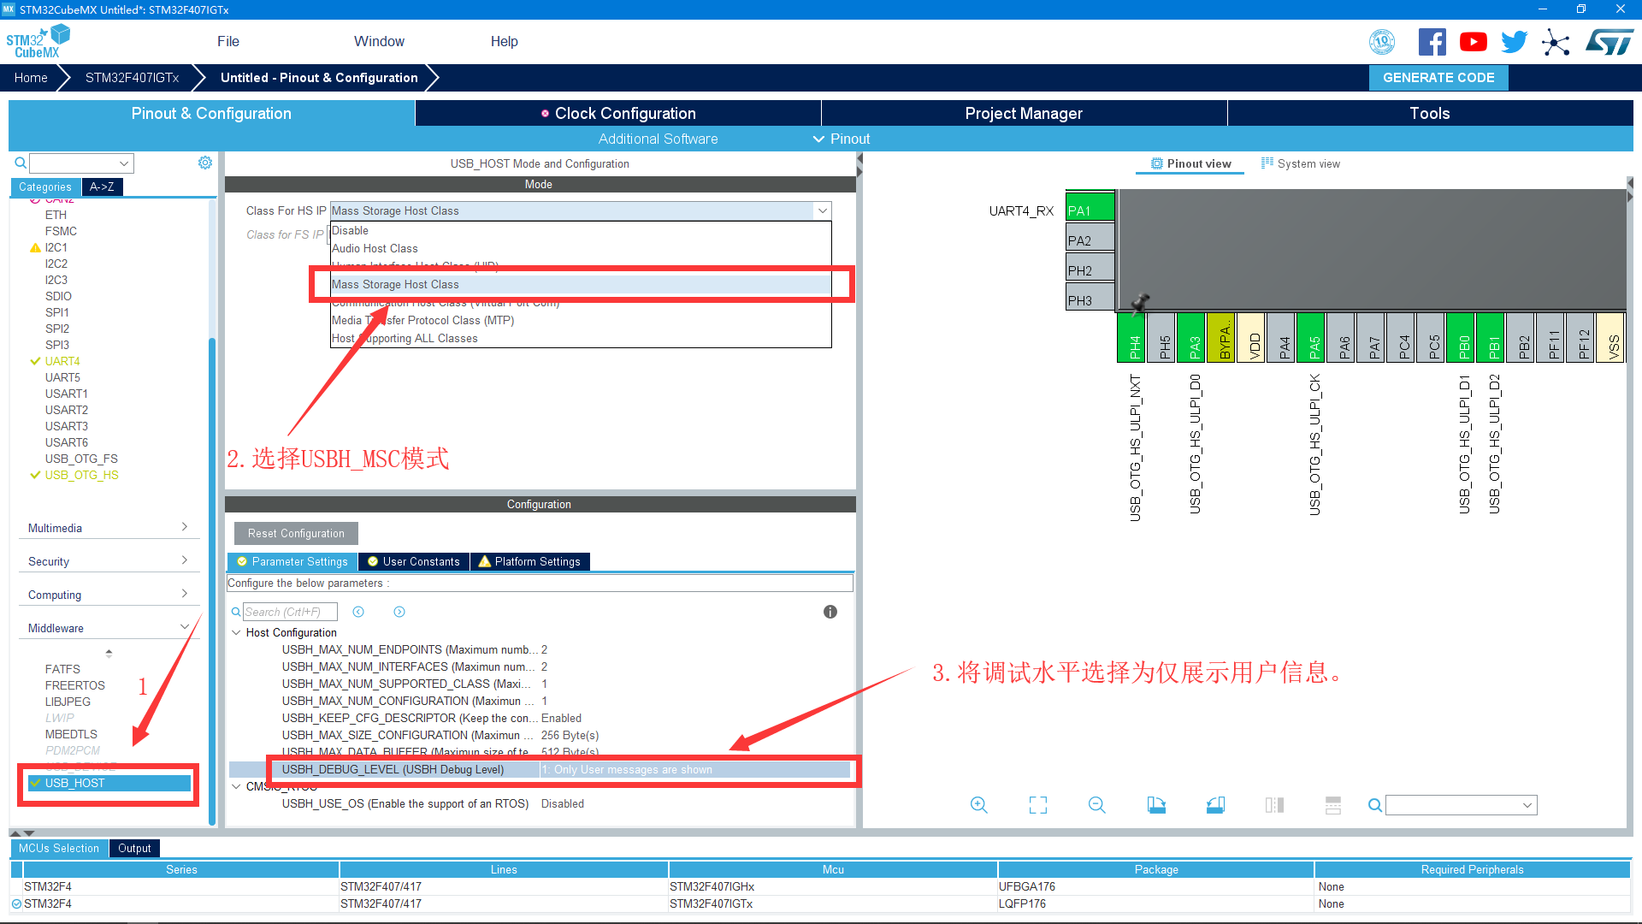Select the USB_OTG_HS checked peripheral
This screenshot has width=1642, height=924.
[x=81, y=475]
